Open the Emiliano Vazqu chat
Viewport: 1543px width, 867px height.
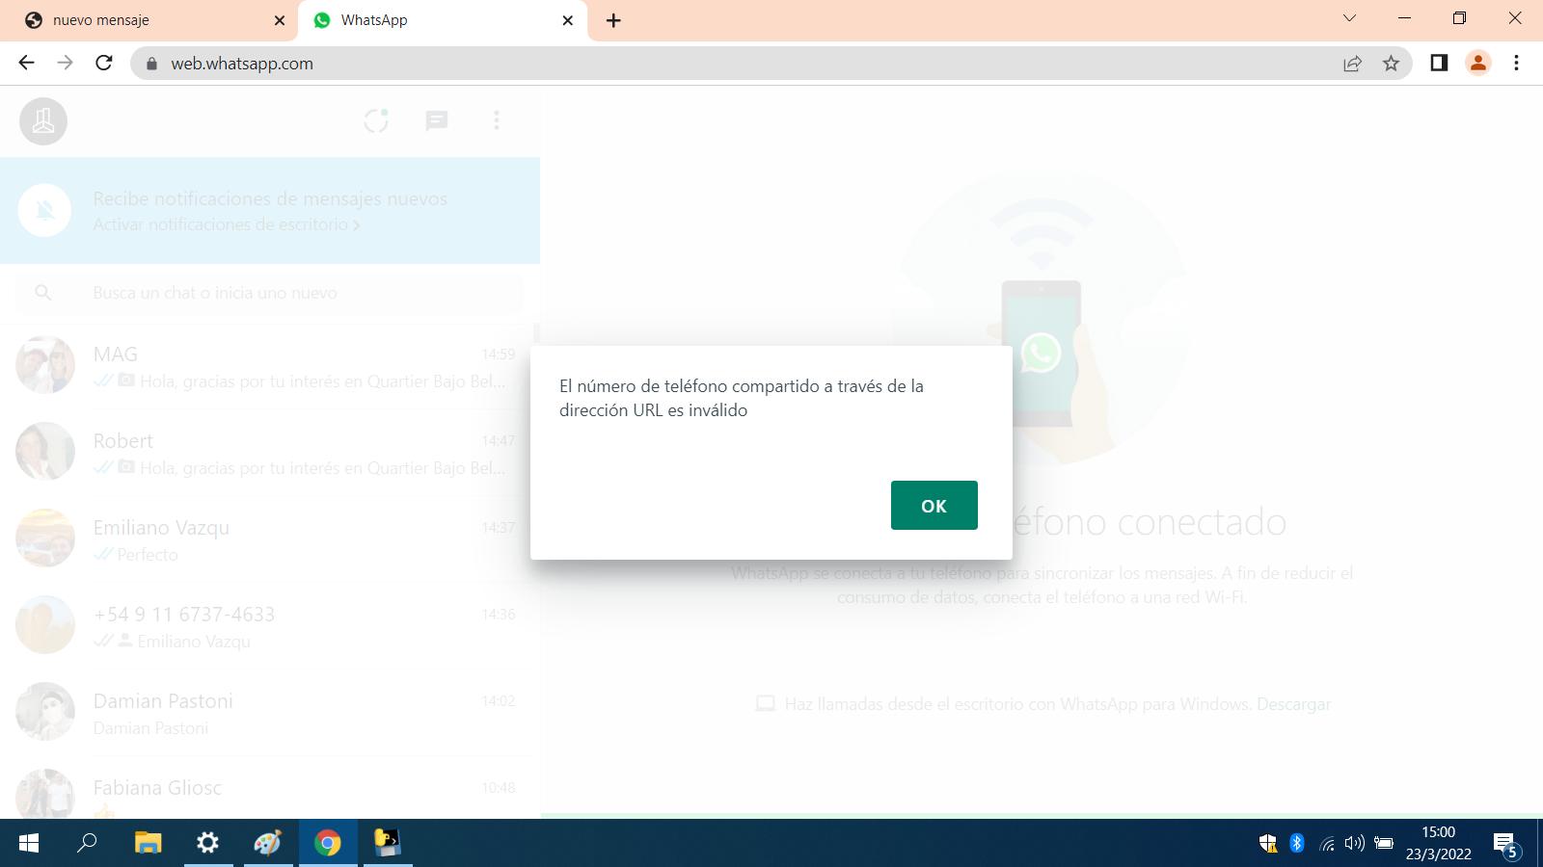[x=270, y=539]
